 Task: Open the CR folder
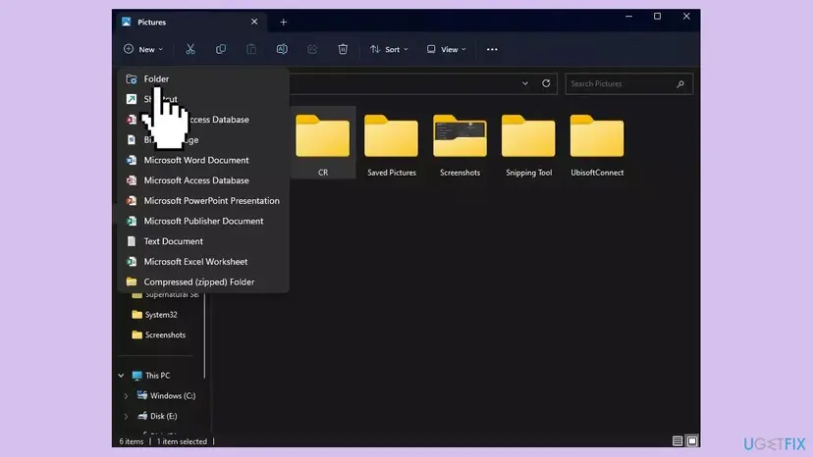coord(322,142)
